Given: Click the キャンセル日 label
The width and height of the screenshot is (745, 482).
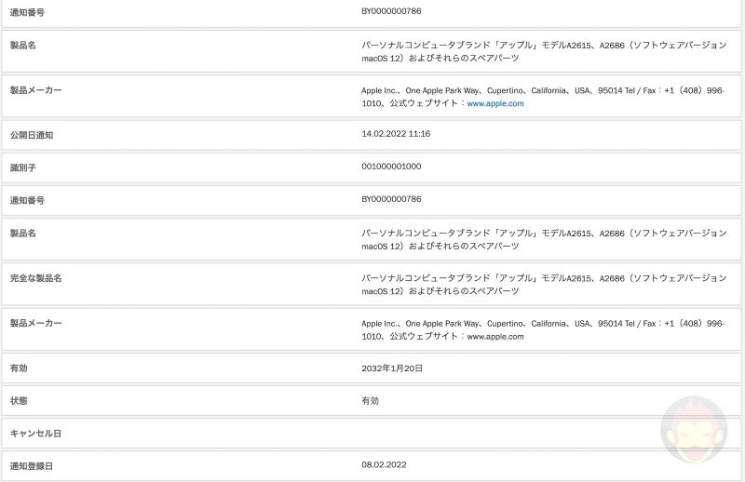Looking at the screenshot, I should [36, 434].
